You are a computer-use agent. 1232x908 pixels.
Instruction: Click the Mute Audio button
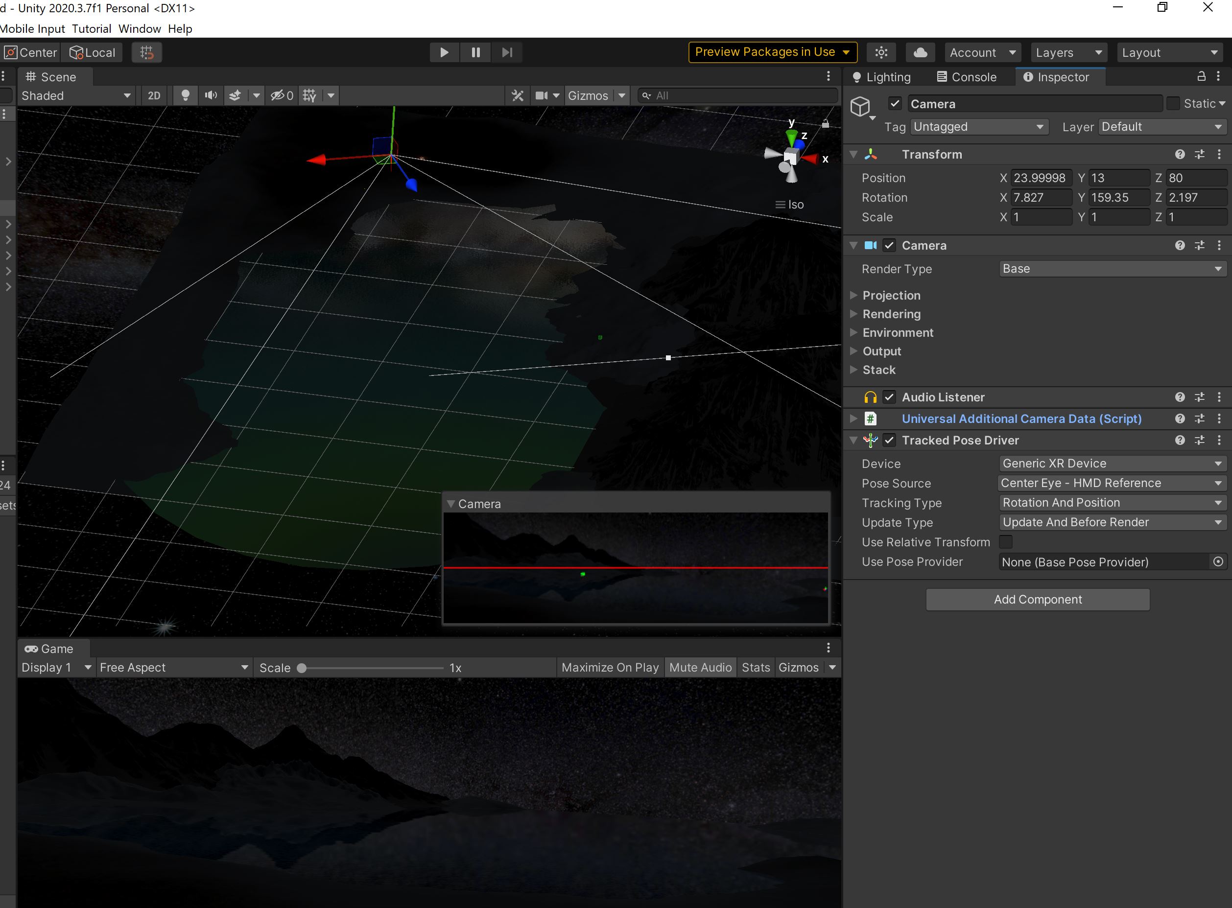(700, 667)
